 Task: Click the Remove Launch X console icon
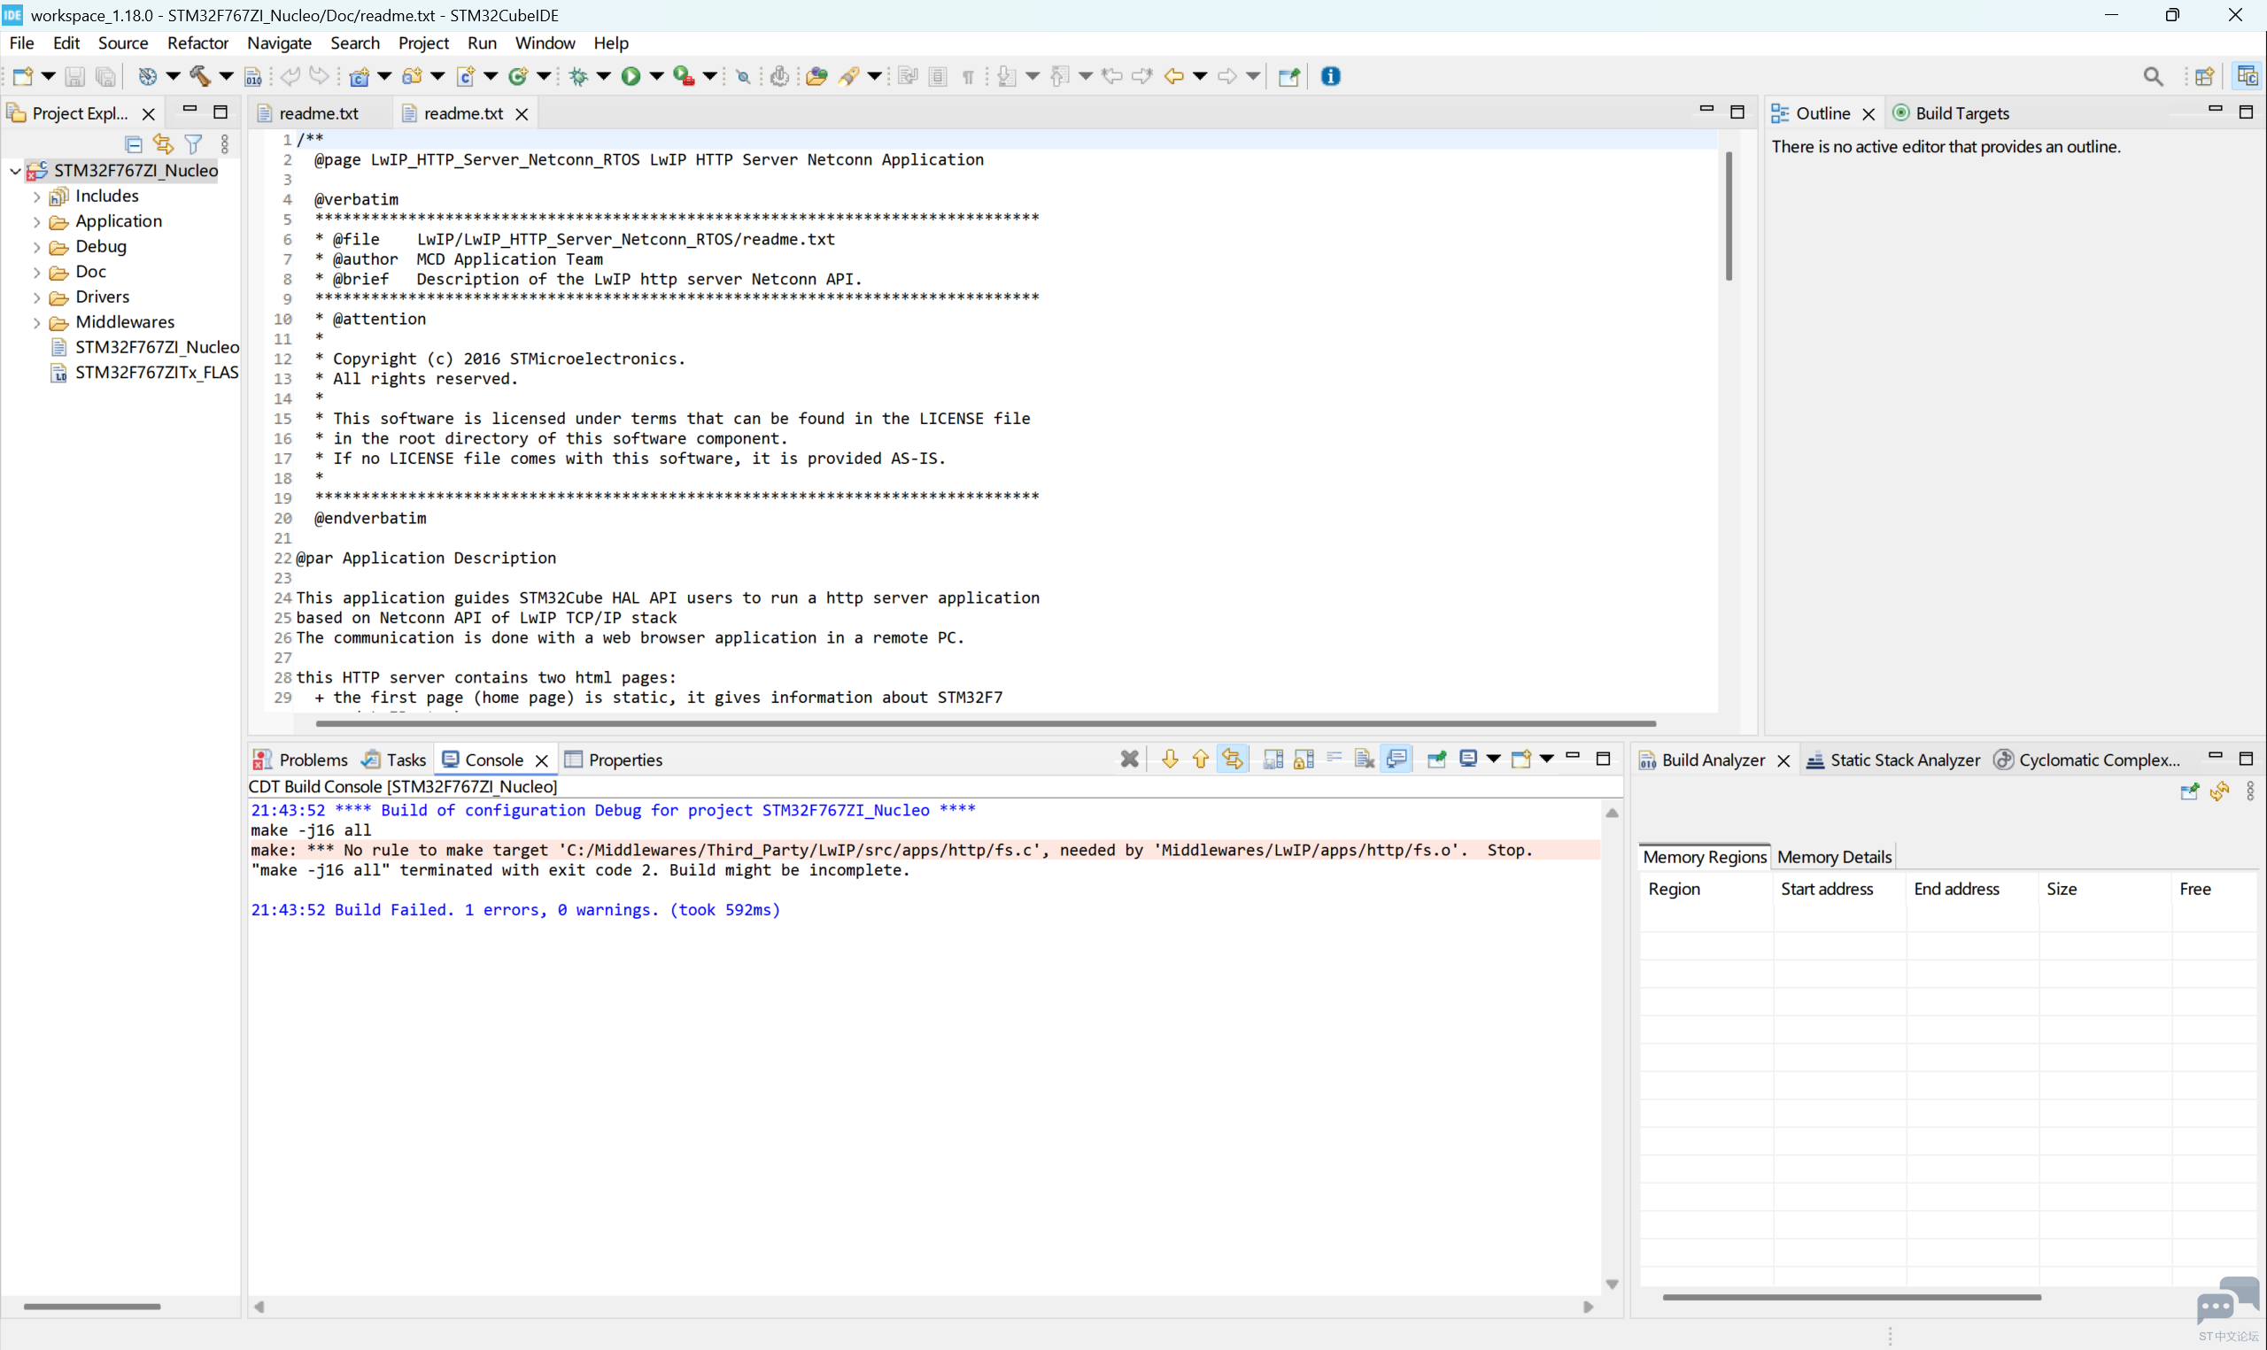1129,759
